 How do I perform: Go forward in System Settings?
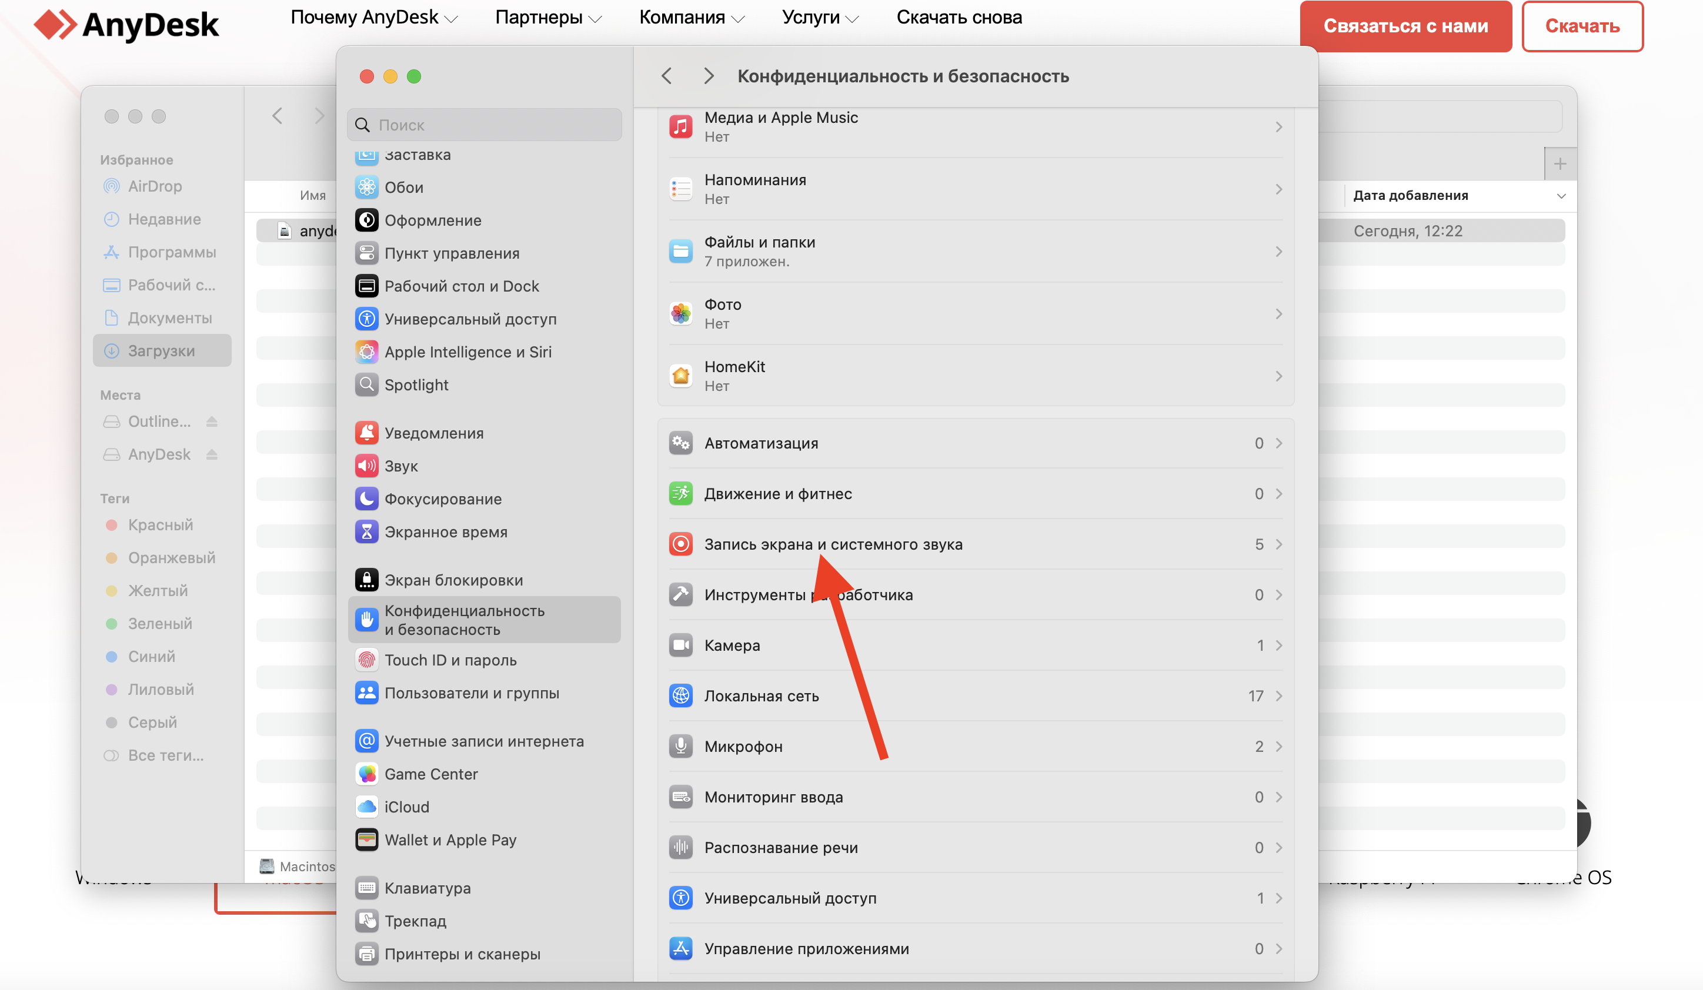(708, 76)
